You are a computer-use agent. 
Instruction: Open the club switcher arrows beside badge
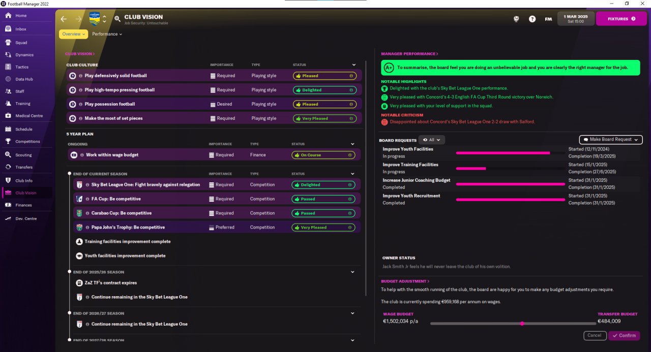pyautogui.click(x=104, y=19)
